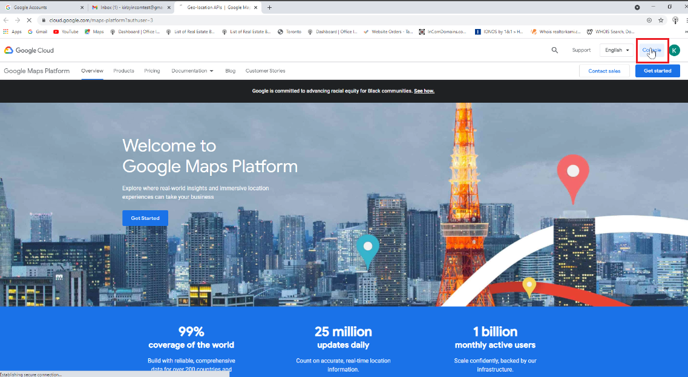The image size is (688, 377).
Task: Open the YouTube bookmark
Action: [66, 31]
